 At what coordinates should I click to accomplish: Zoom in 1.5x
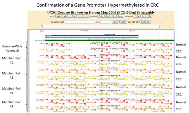tap(101, 16)
